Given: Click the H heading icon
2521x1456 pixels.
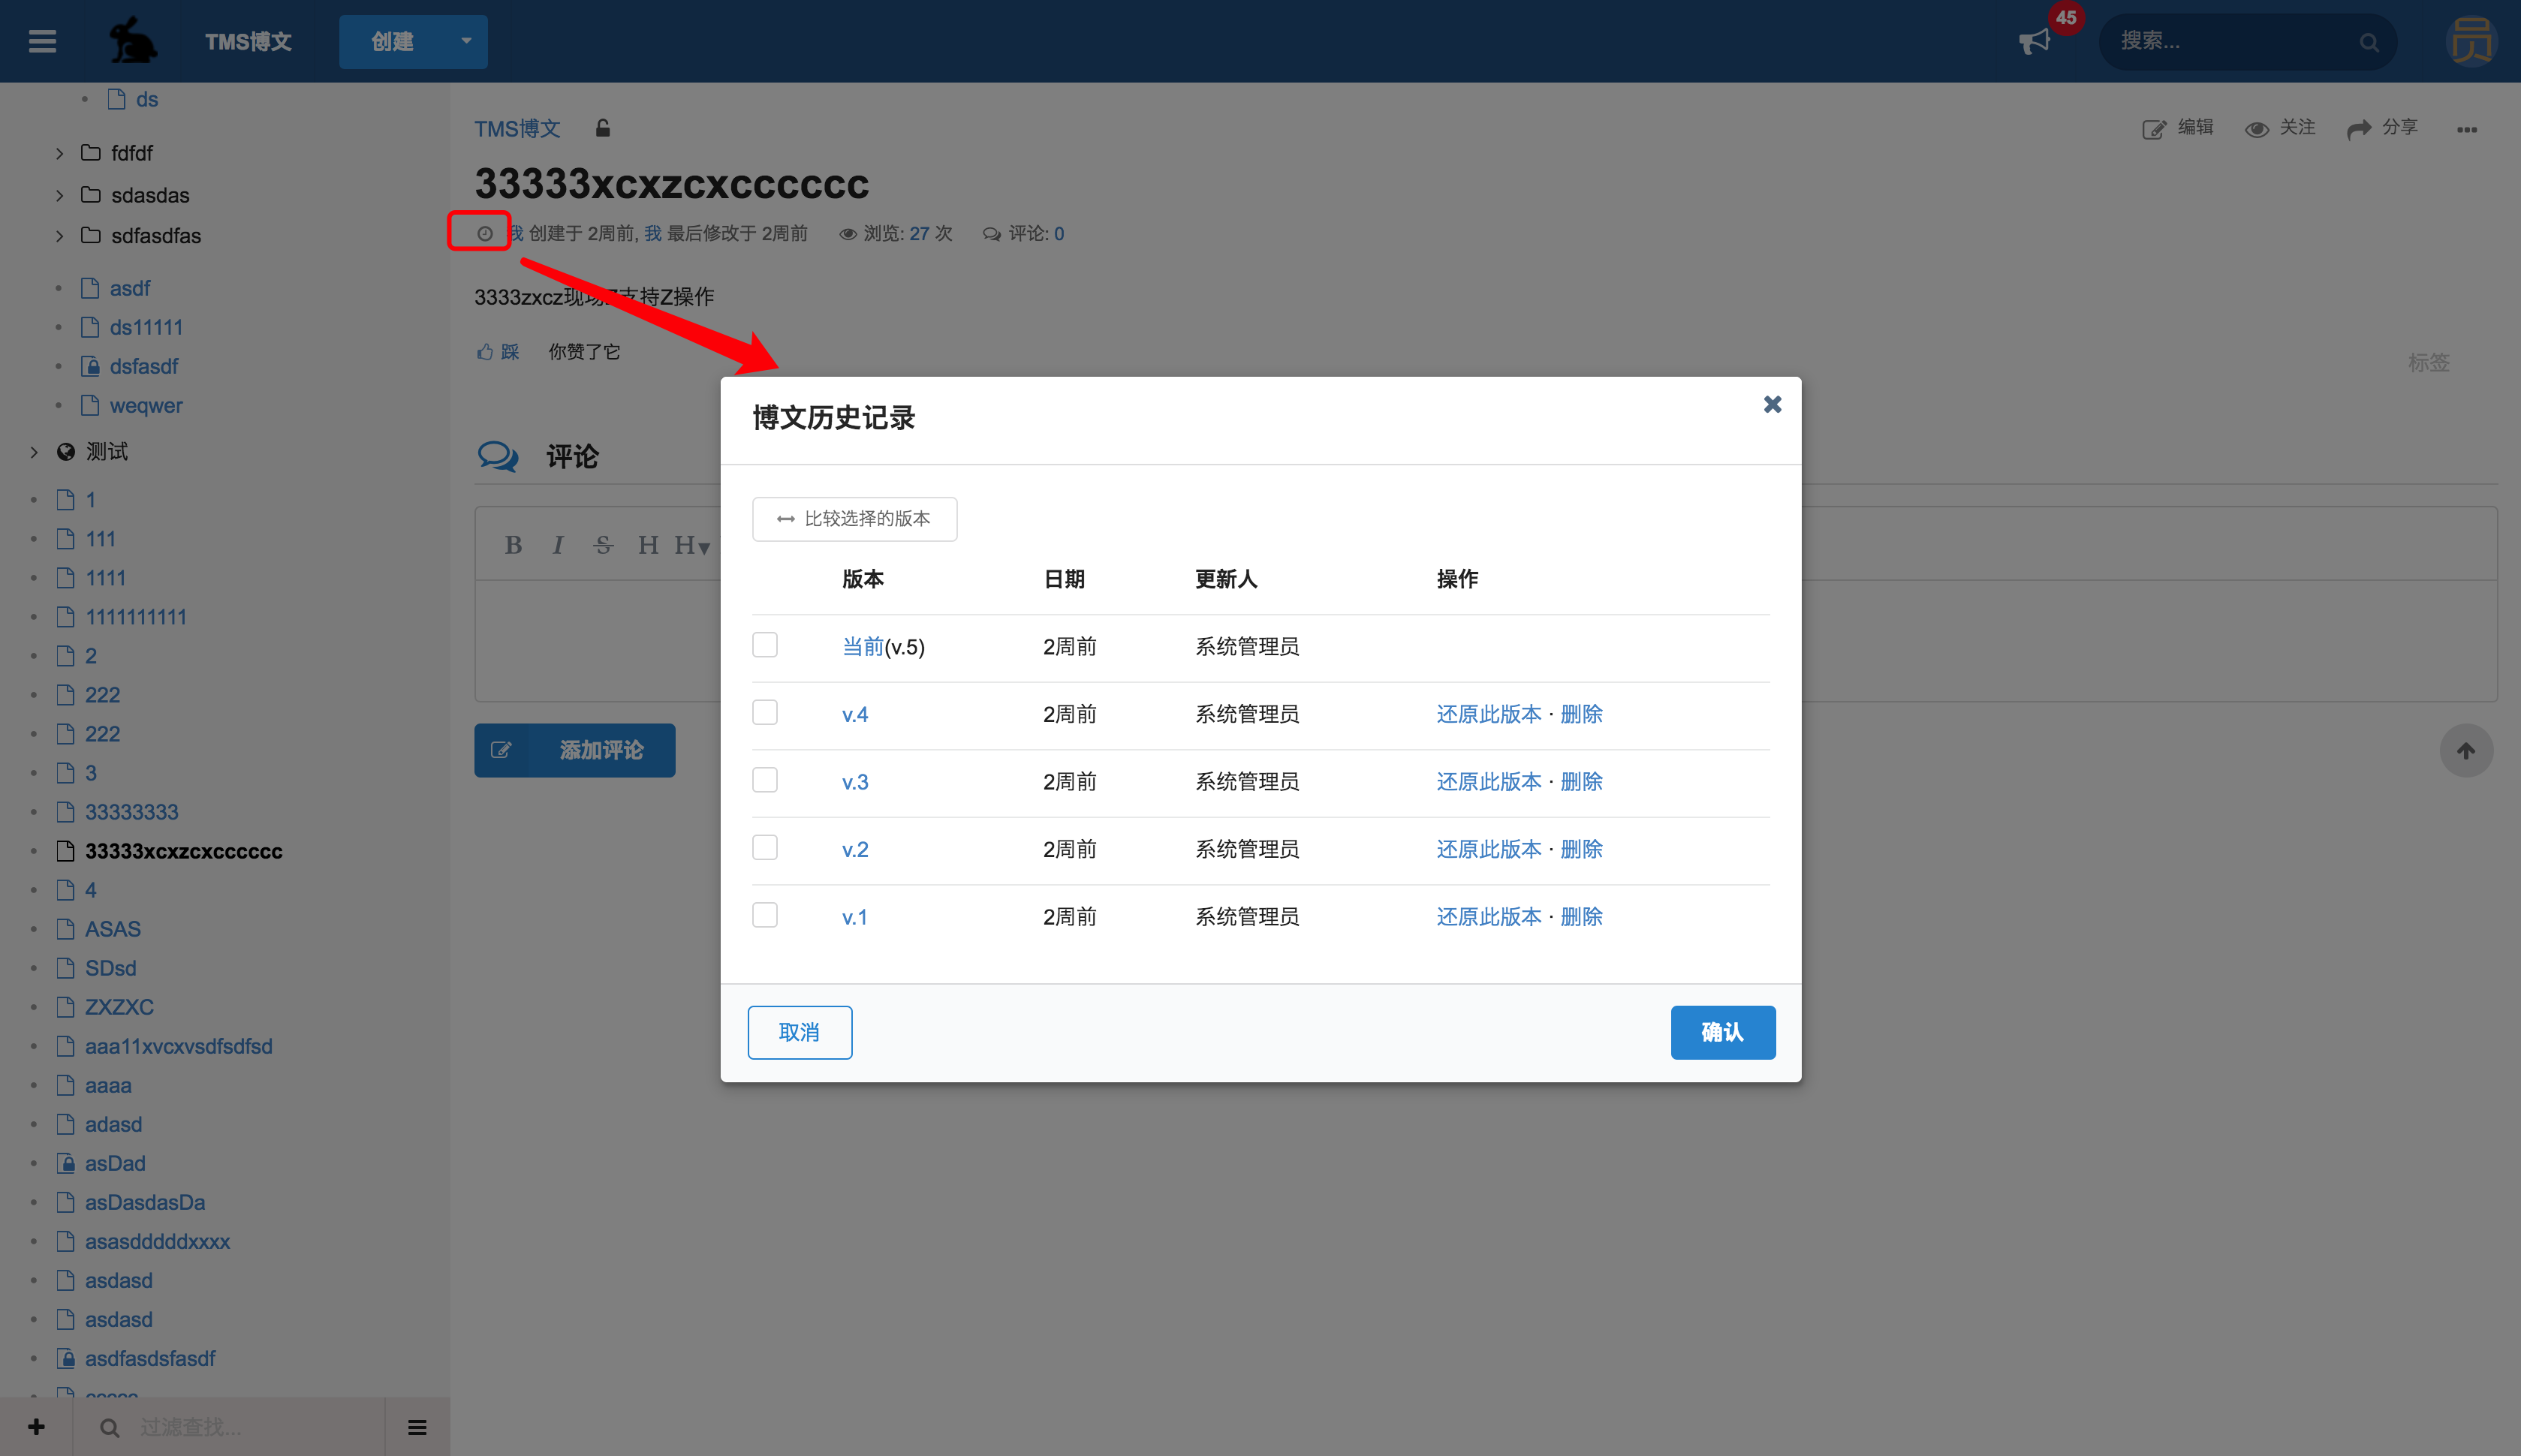Looking at the screenshot, I should click(648, 545).
